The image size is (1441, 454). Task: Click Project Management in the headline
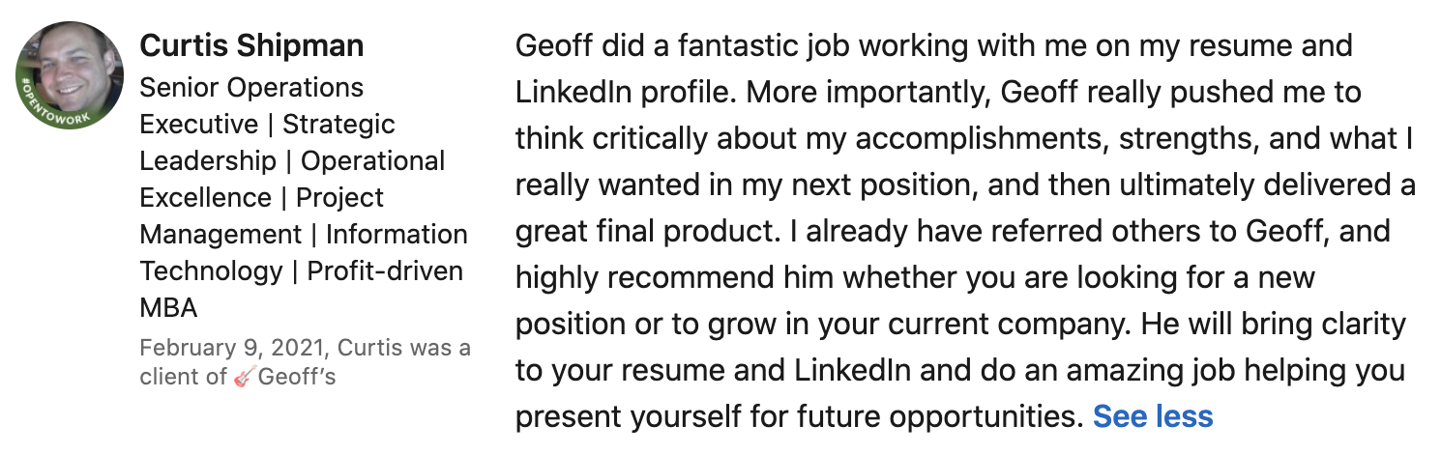pos(262,216)
